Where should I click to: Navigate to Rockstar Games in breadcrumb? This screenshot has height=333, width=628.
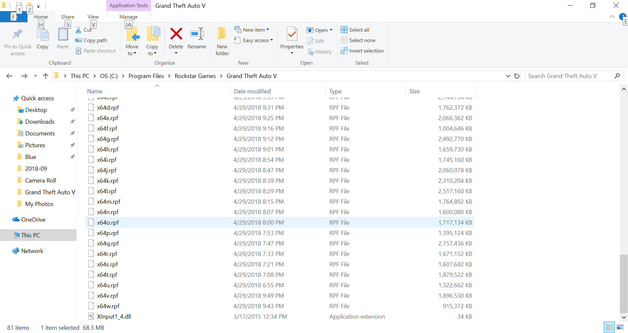195,76
